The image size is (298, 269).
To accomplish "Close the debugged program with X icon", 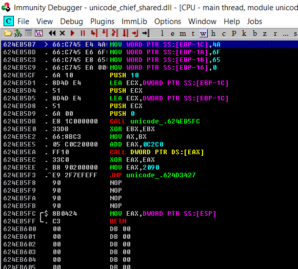I will pyautogui.click(x=62, y=33).
